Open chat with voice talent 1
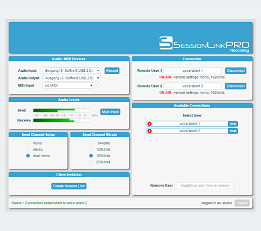The width and height of the screenshot is (261, 231). click(x=233, y=124)
